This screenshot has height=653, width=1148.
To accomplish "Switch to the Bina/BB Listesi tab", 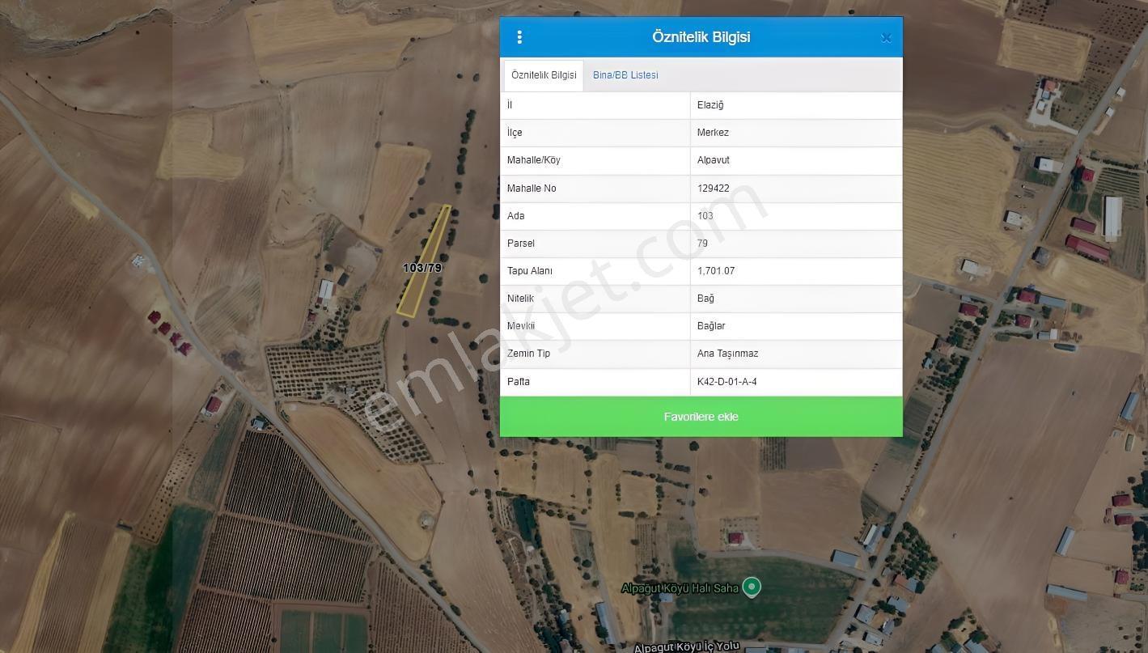I will click(625, 75).
